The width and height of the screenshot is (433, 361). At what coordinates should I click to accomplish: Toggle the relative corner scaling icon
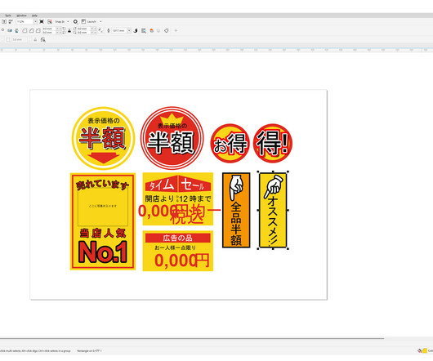pos(100,31)
